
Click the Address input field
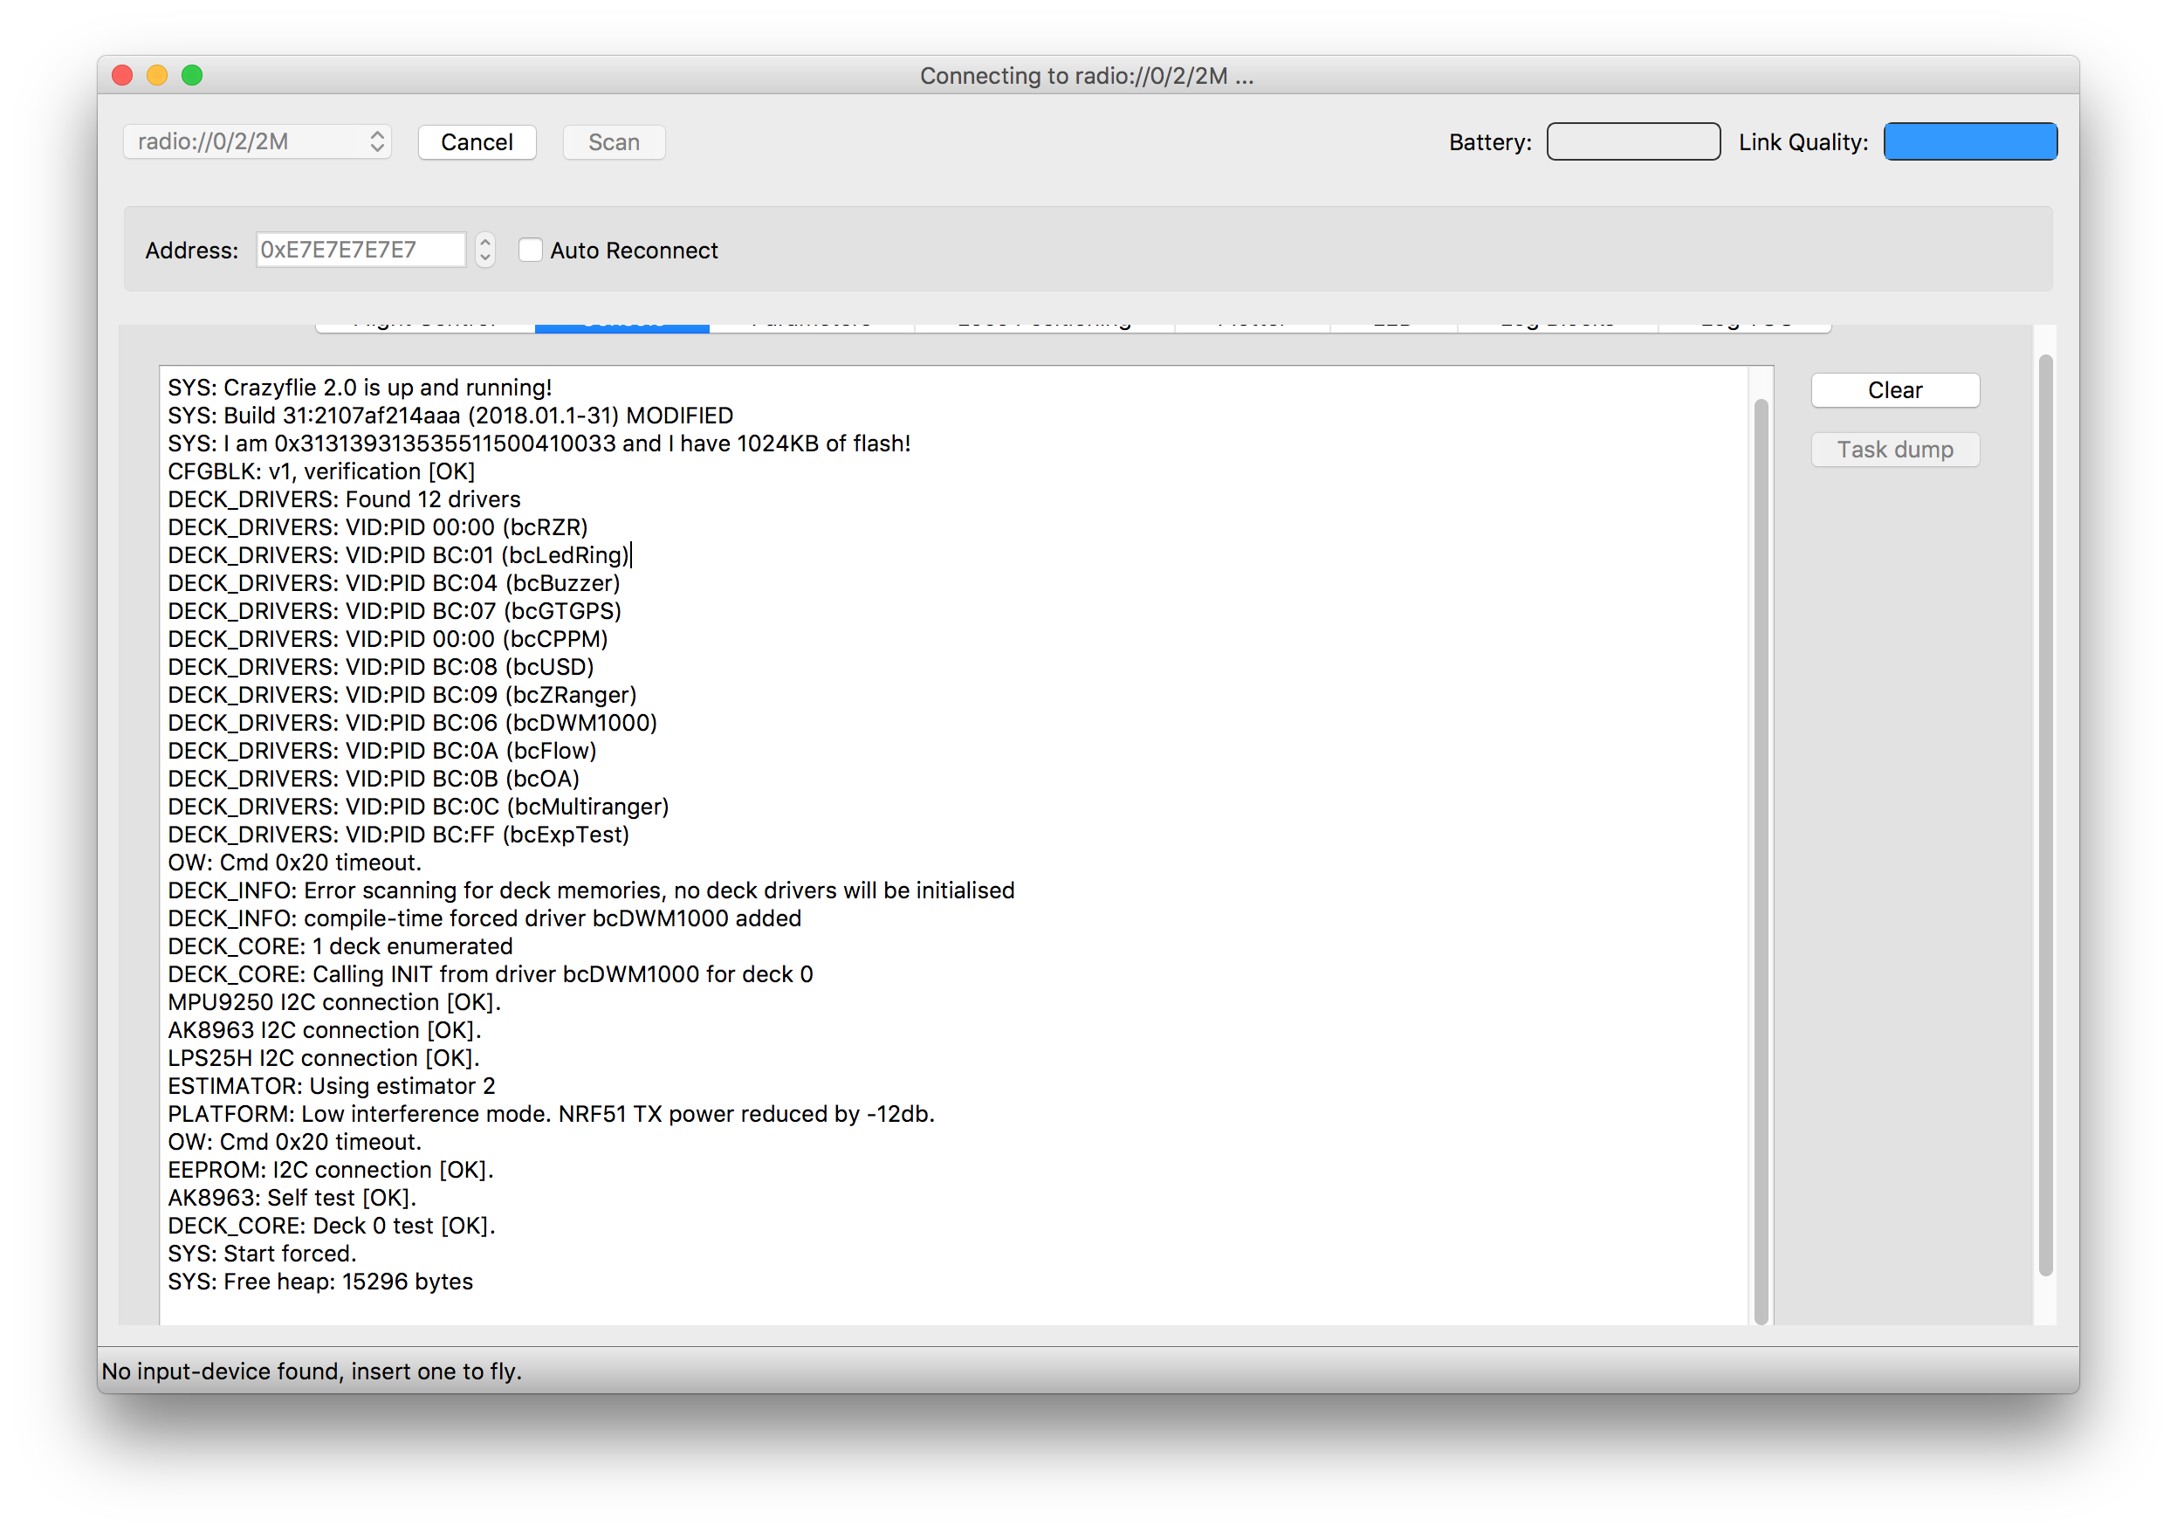click(361, 251)
